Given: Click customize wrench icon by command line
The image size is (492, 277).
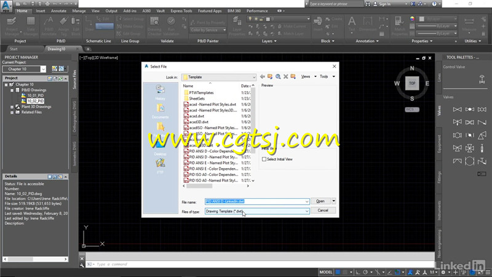Looking at the screenshot, I should [82, 265].
